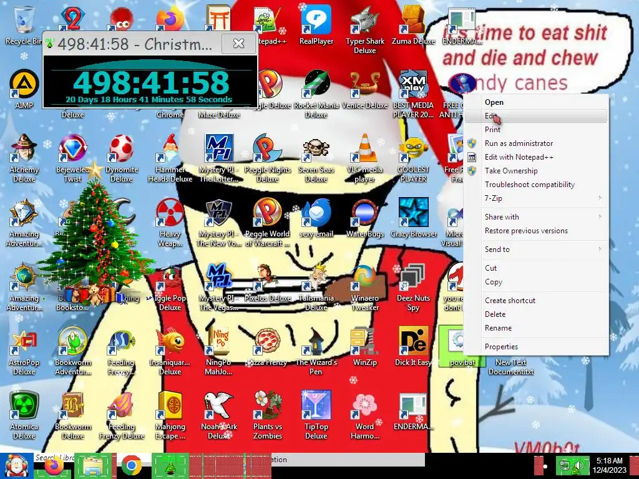Open Firefox from the taskbar
Screen dimensions: 639x479
click(54, 466)
